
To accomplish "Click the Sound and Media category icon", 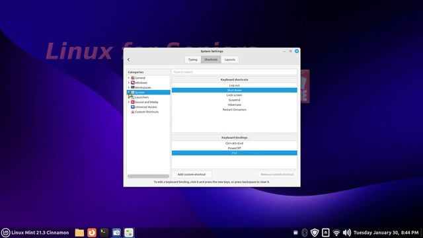I will tap(133, 102).
